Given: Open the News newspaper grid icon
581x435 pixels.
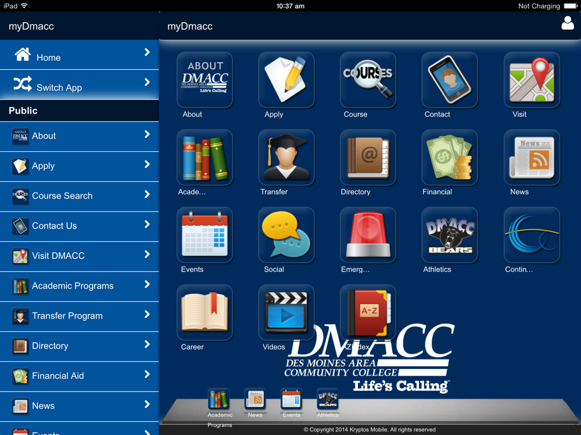Looking at the screenshot, I should click(x=532, y=157).
